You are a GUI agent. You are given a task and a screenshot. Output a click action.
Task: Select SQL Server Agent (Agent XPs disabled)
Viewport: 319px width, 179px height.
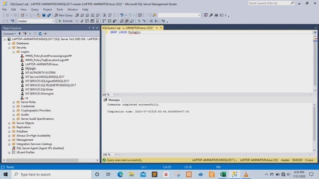point(40,148)
